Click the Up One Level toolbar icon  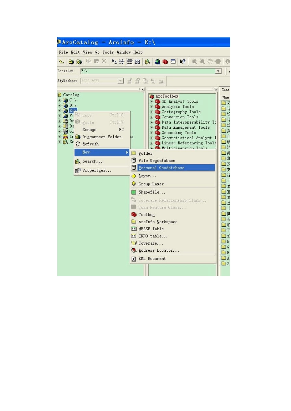point(62,62)
